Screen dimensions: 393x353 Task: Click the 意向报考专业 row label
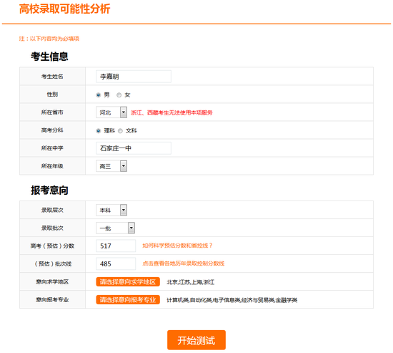pyautogui.click(x=52, y=299)
